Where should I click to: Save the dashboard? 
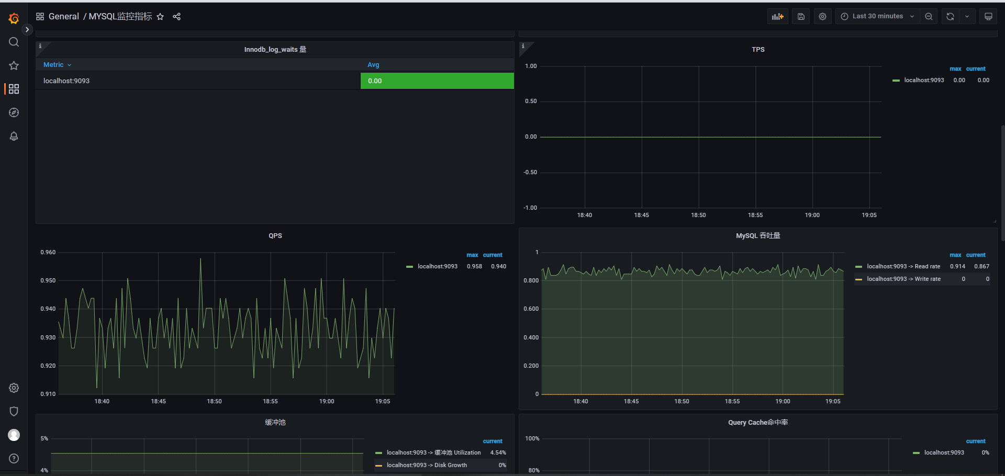[801, 17]
